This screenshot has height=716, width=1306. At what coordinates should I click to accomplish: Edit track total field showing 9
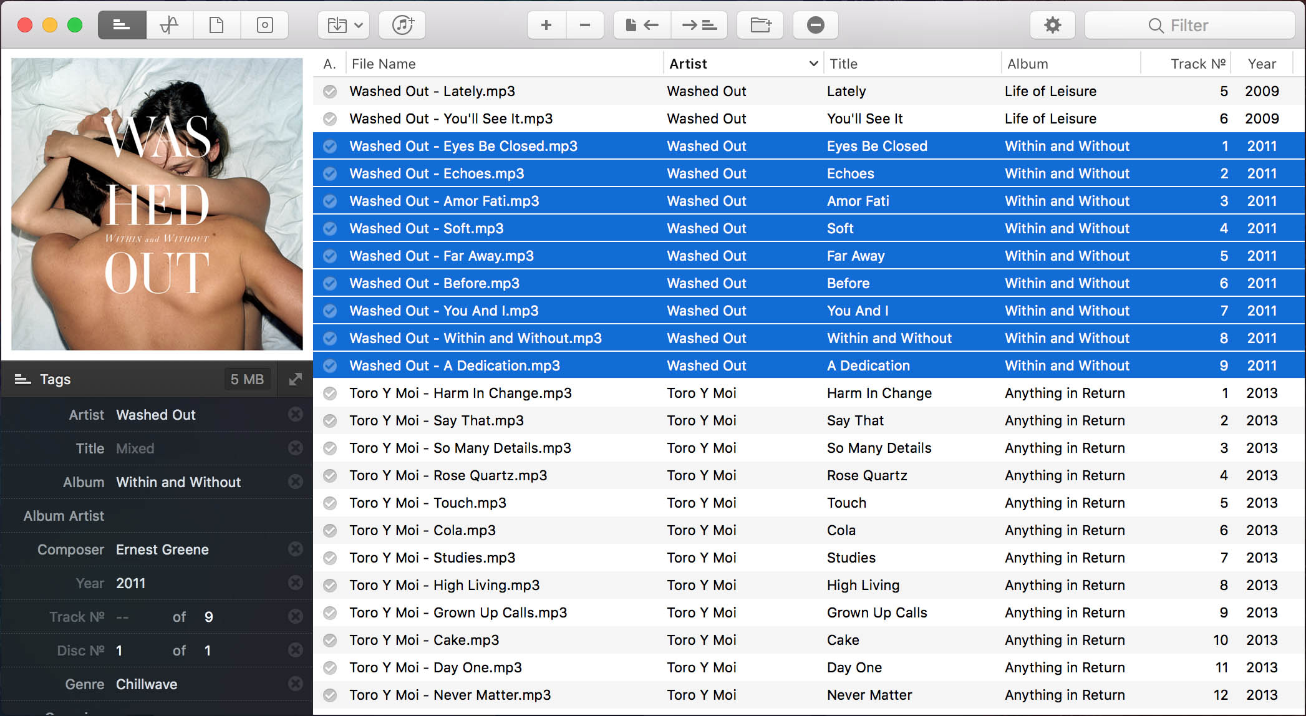209,617
